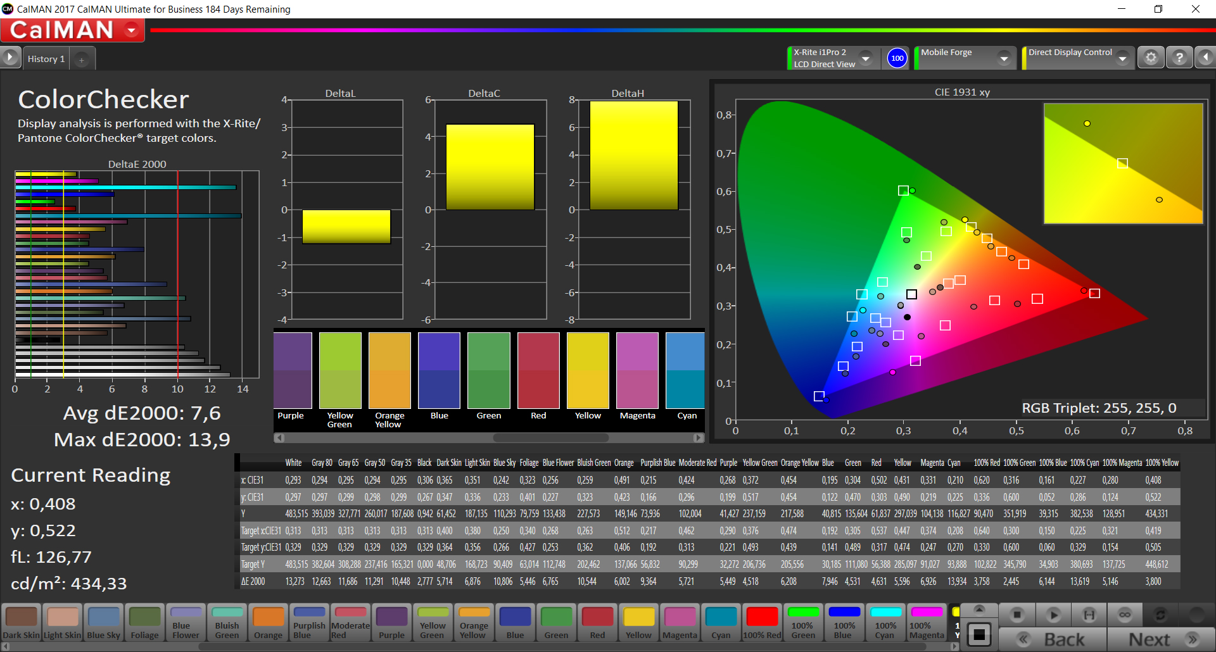The image size is (1216, 652).
Task: Open the Mobile Forge source dropdown
Action: (x=1004, y=58)
